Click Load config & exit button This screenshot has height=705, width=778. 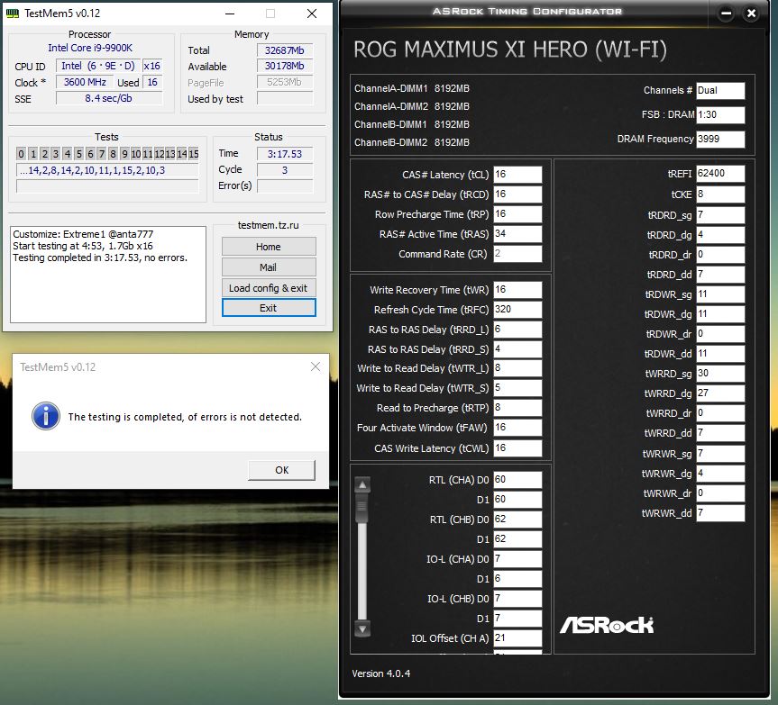[x=269, y=288]
